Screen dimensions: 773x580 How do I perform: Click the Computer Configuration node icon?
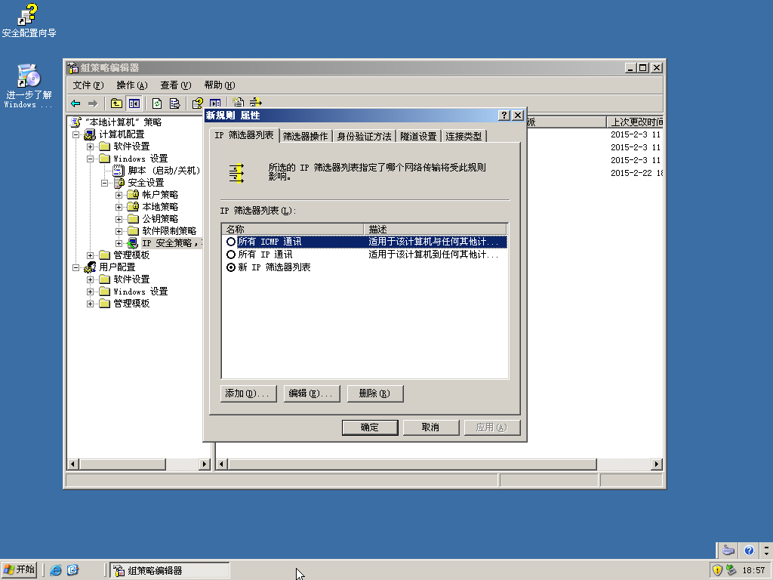point(90,134)
